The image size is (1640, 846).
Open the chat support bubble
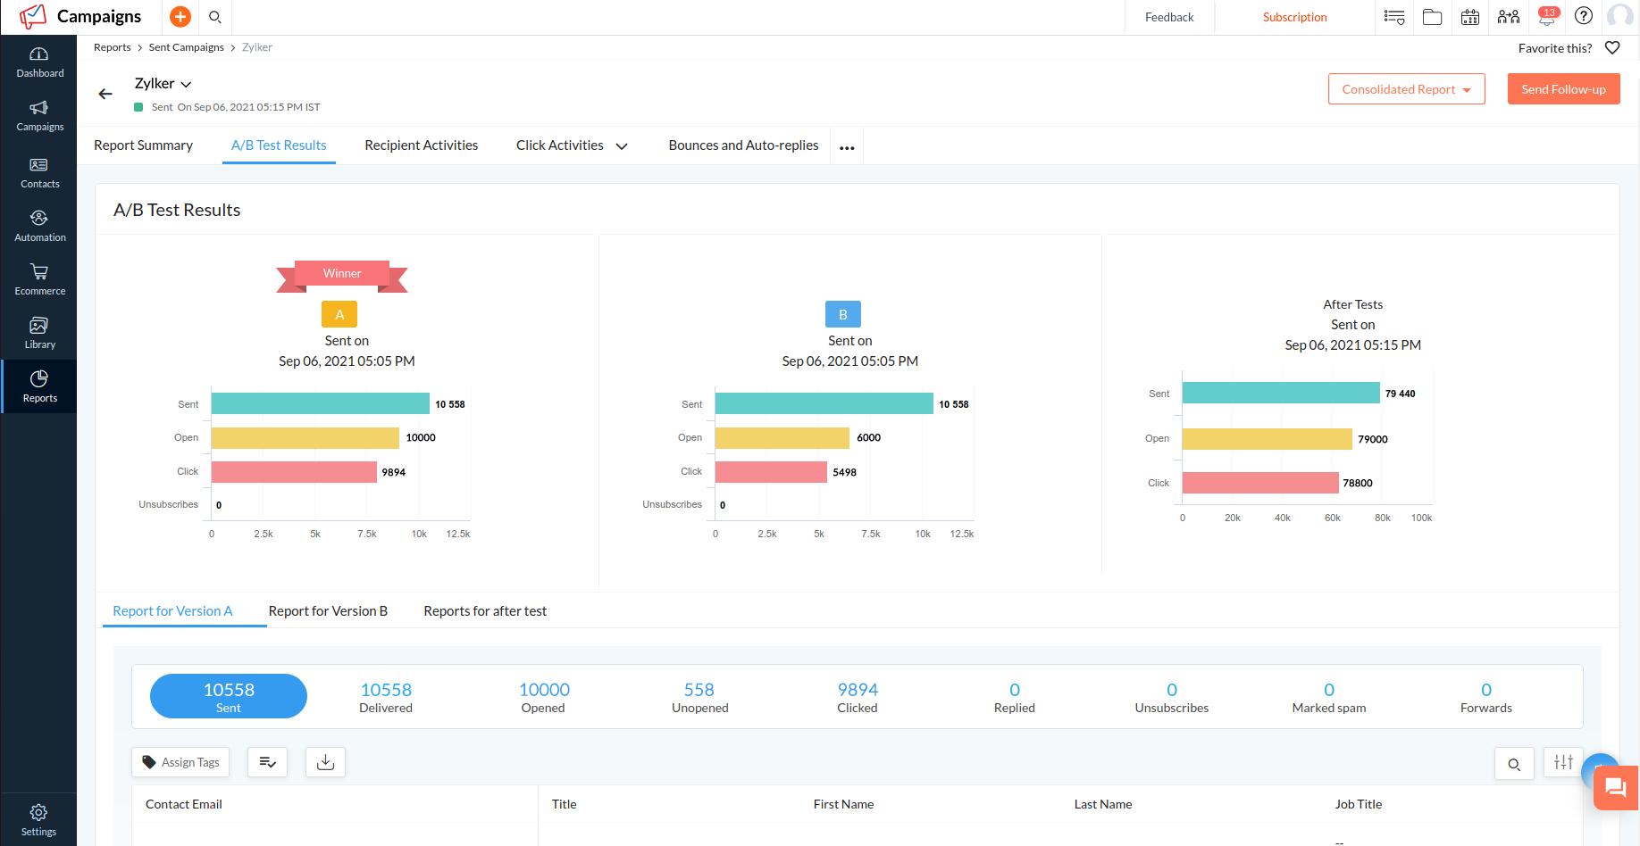(1615, 787)
